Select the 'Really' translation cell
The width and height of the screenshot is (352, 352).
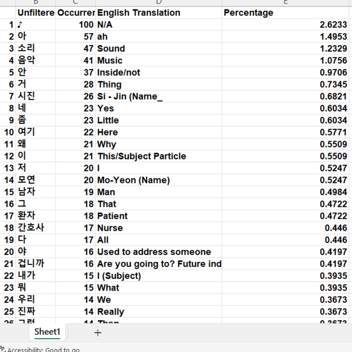159,312
